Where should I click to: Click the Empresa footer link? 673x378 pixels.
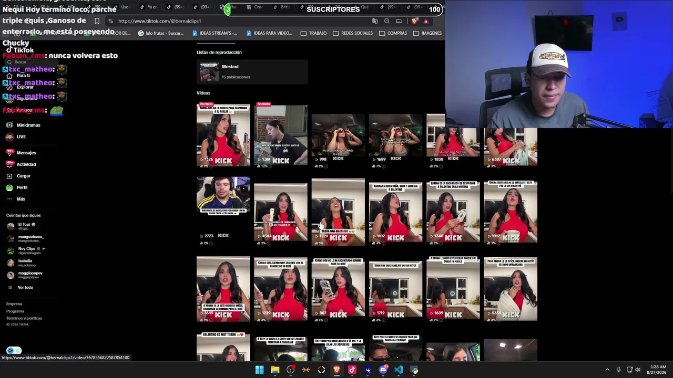(x=14, y=304)
